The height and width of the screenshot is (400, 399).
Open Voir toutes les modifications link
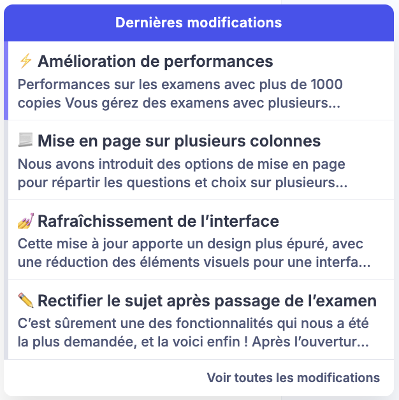pyautogui.click(x=293, y=378)
